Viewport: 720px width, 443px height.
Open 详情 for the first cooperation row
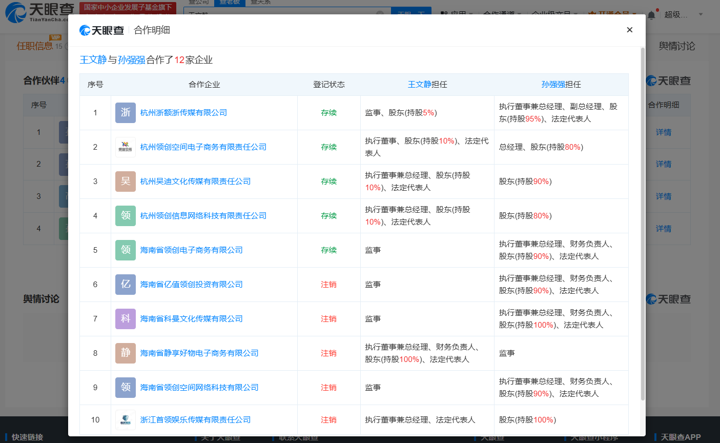click(x=664, y=132)
